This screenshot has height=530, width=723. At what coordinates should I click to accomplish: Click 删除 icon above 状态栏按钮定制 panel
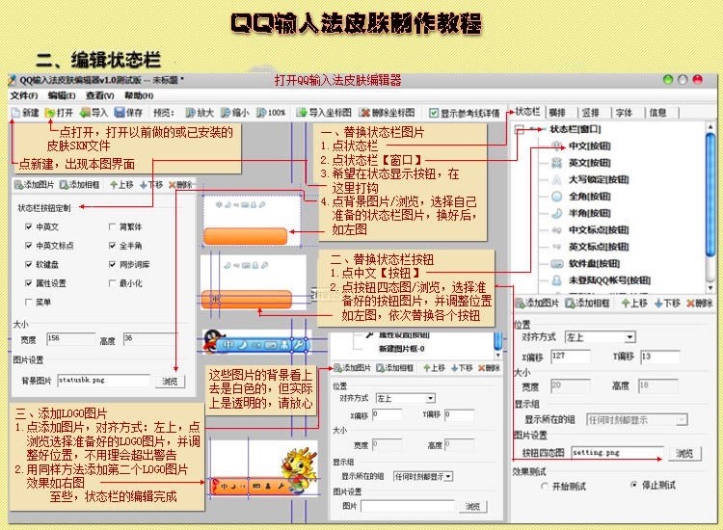tap(172, 185)
